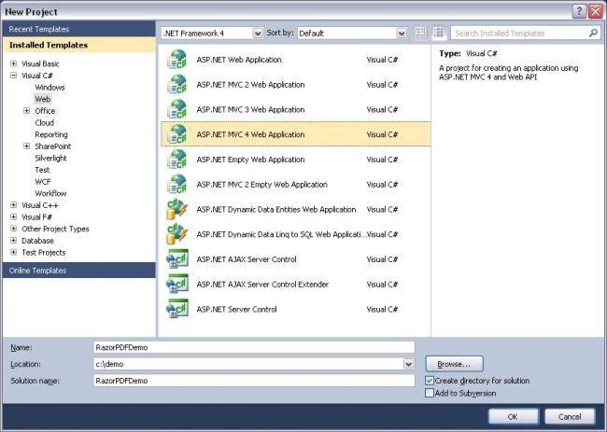Select the WCF category
Image resolution: width=607 pixels, height=432 pixels.
tap(43, 182)
